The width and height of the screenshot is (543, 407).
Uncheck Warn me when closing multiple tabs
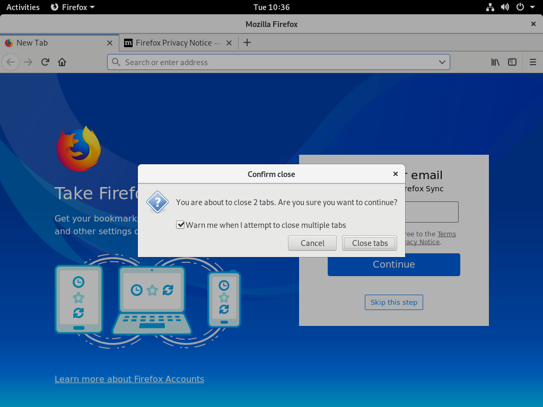pyautogui.click(x=180, y=225)
